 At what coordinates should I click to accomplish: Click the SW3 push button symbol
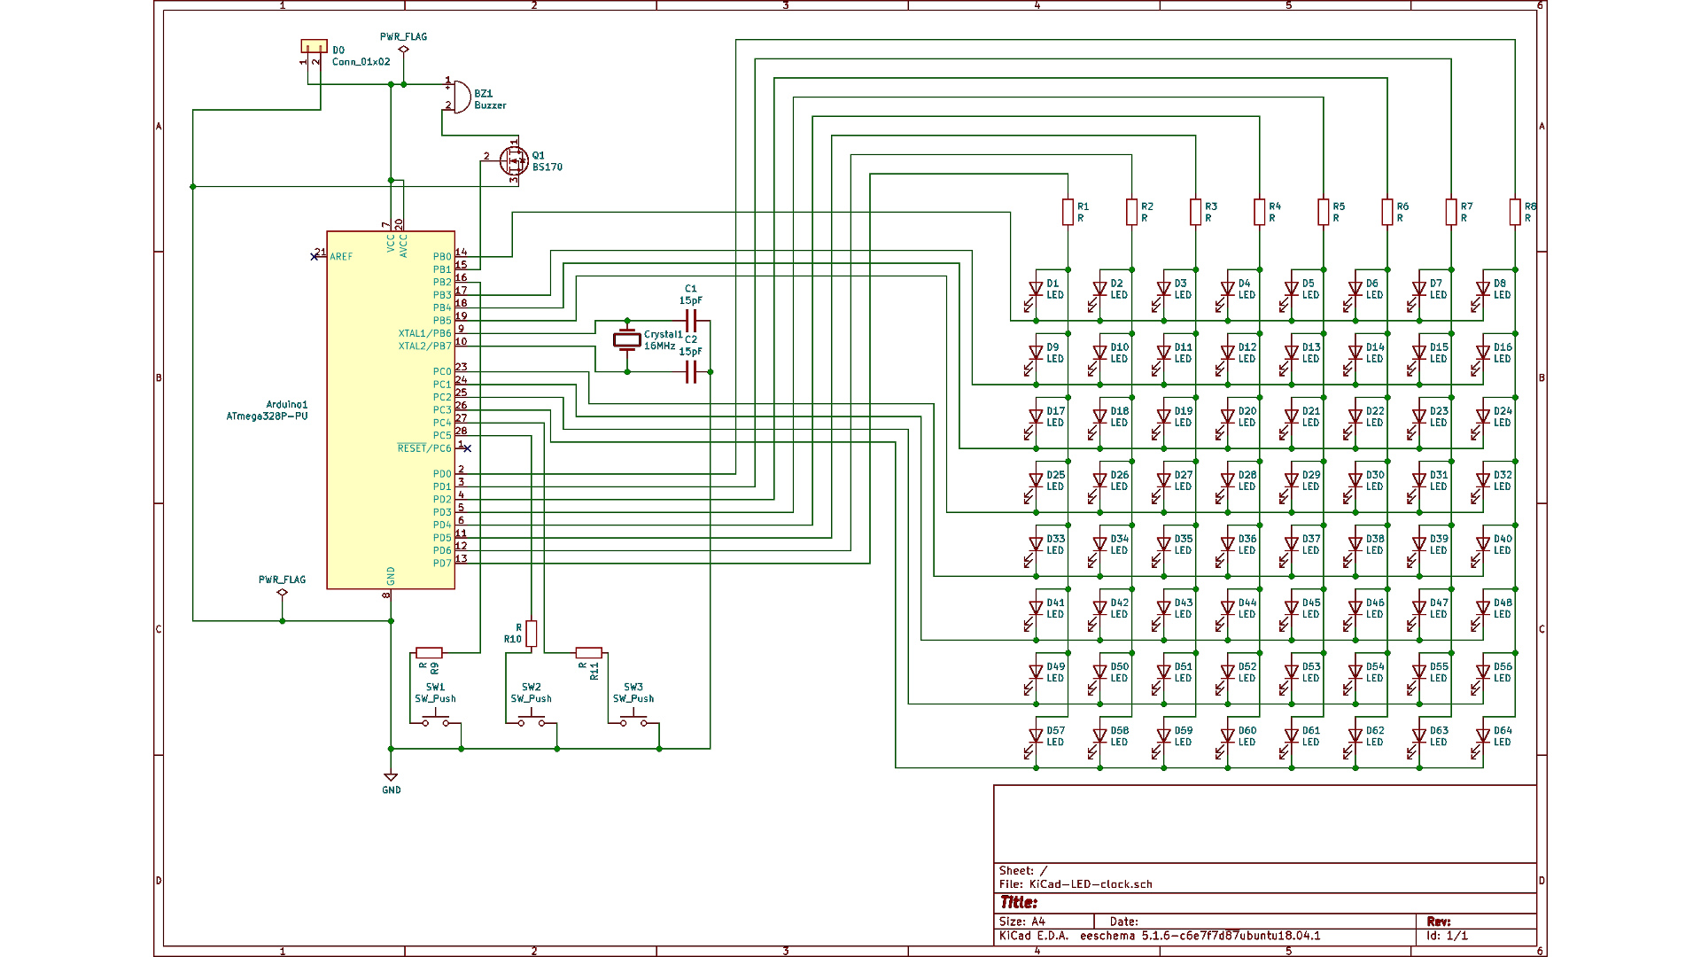[x=633, y=721]
